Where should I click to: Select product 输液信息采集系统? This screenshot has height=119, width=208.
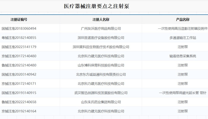183,56
